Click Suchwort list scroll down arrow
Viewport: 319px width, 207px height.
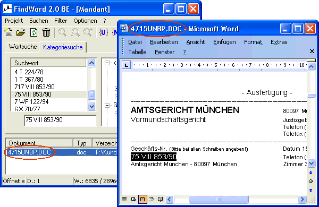coord(91,106)
